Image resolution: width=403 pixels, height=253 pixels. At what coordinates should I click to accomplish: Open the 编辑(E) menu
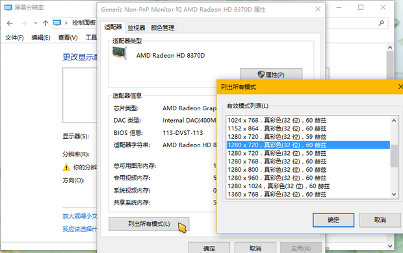pyautogui.click(x=41, y=38)
